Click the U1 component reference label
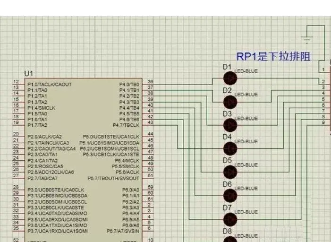The height and width of the screenshot is (242, 331). [29, 74]
